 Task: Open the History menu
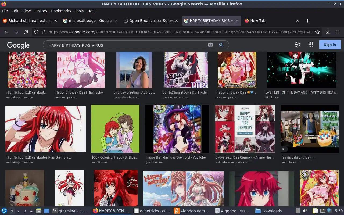(x=41, y=11)
